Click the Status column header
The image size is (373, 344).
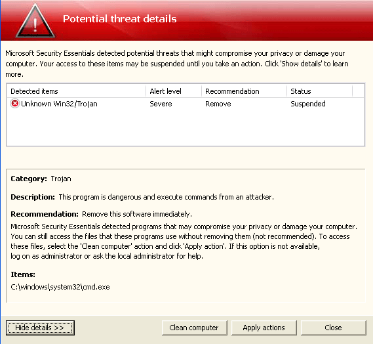point(319,91)
